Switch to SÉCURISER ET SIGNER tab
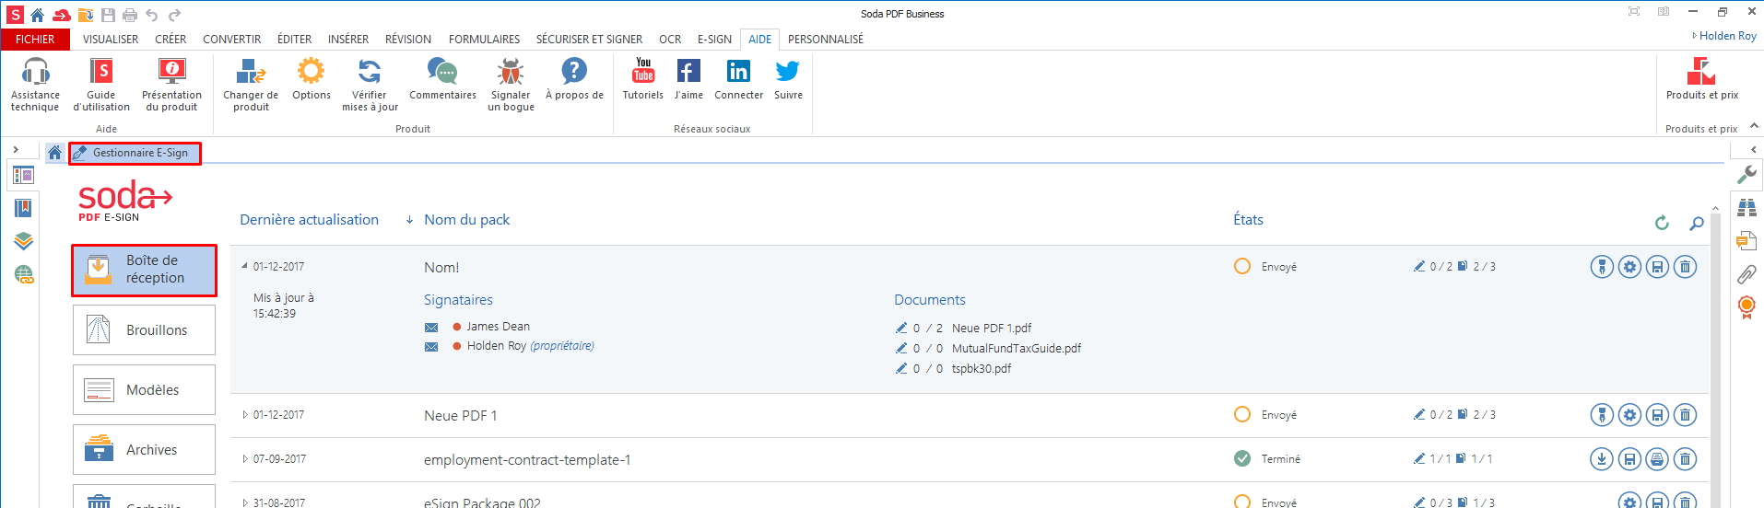The height and width of the screenshot is (508, 1764). pyautogui.click(x=590, y=40)
